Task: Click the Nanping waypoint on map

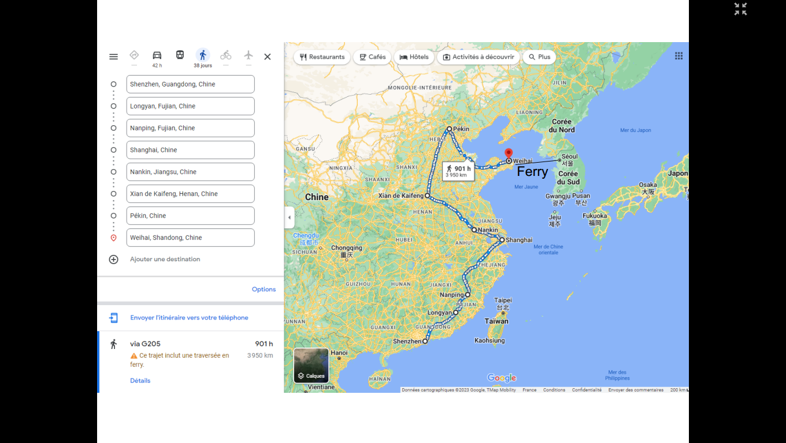Action: [468, 295]
